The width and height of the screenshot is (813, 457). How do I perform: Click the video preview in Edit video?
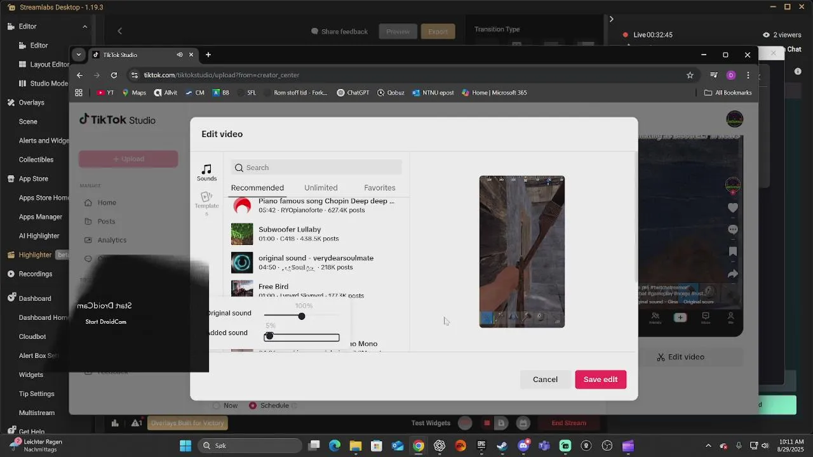click(522, 252)
